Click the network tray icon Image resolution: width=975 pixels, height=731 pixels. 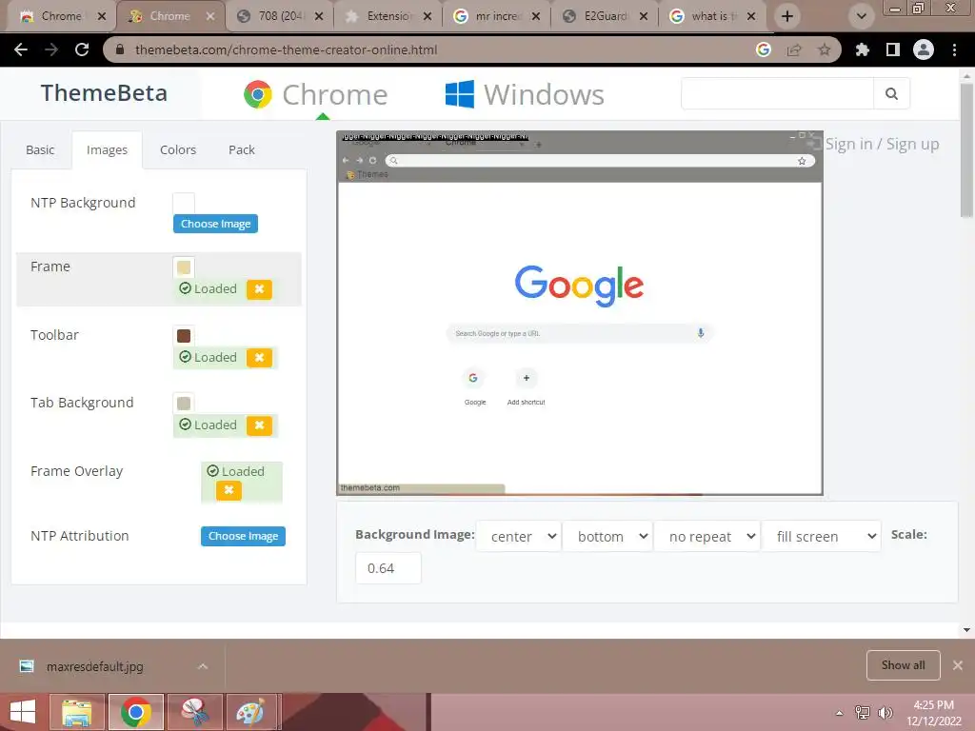863,712
